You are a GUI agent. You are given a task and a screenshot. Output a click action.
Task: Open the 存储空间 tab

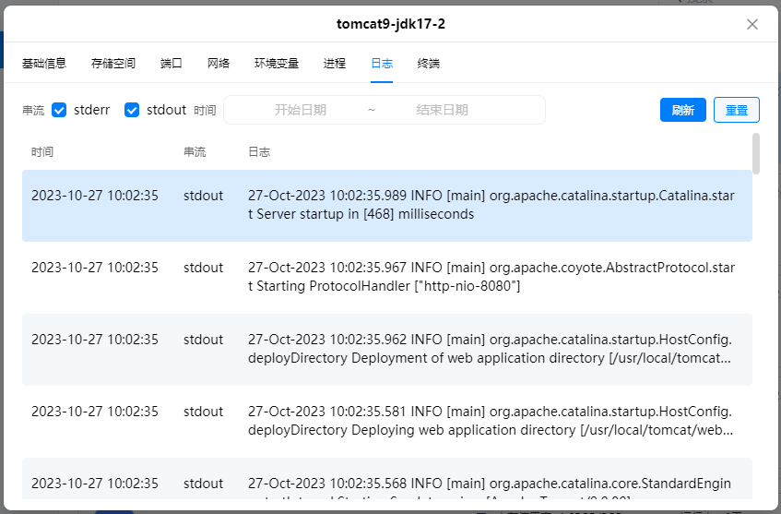tap(113, 64)
